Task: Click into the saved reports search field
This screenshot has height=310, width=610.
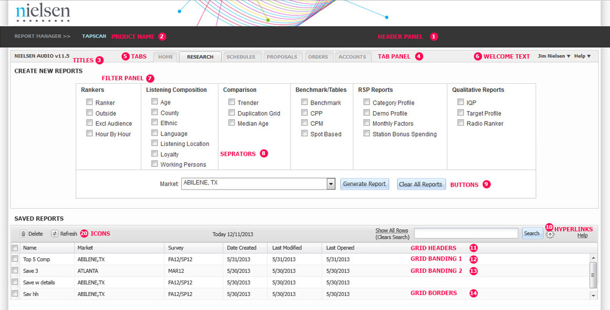Action: coord(466,233)
